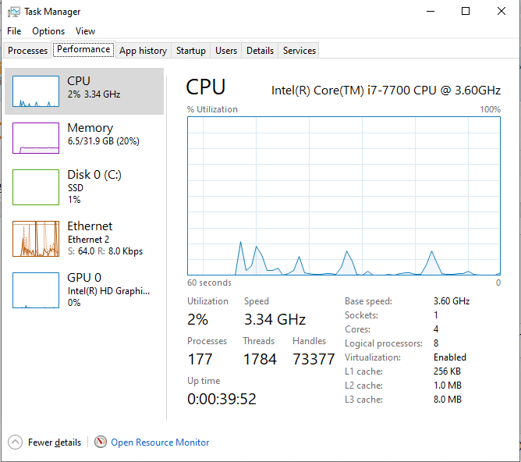Open the View menu
The height and width of the screenshot is (462, 521).
click(85, 31)
